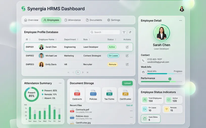The image size is (206, 128).
Task: Open the On Leave 10 card
Action: click(151, 109)
